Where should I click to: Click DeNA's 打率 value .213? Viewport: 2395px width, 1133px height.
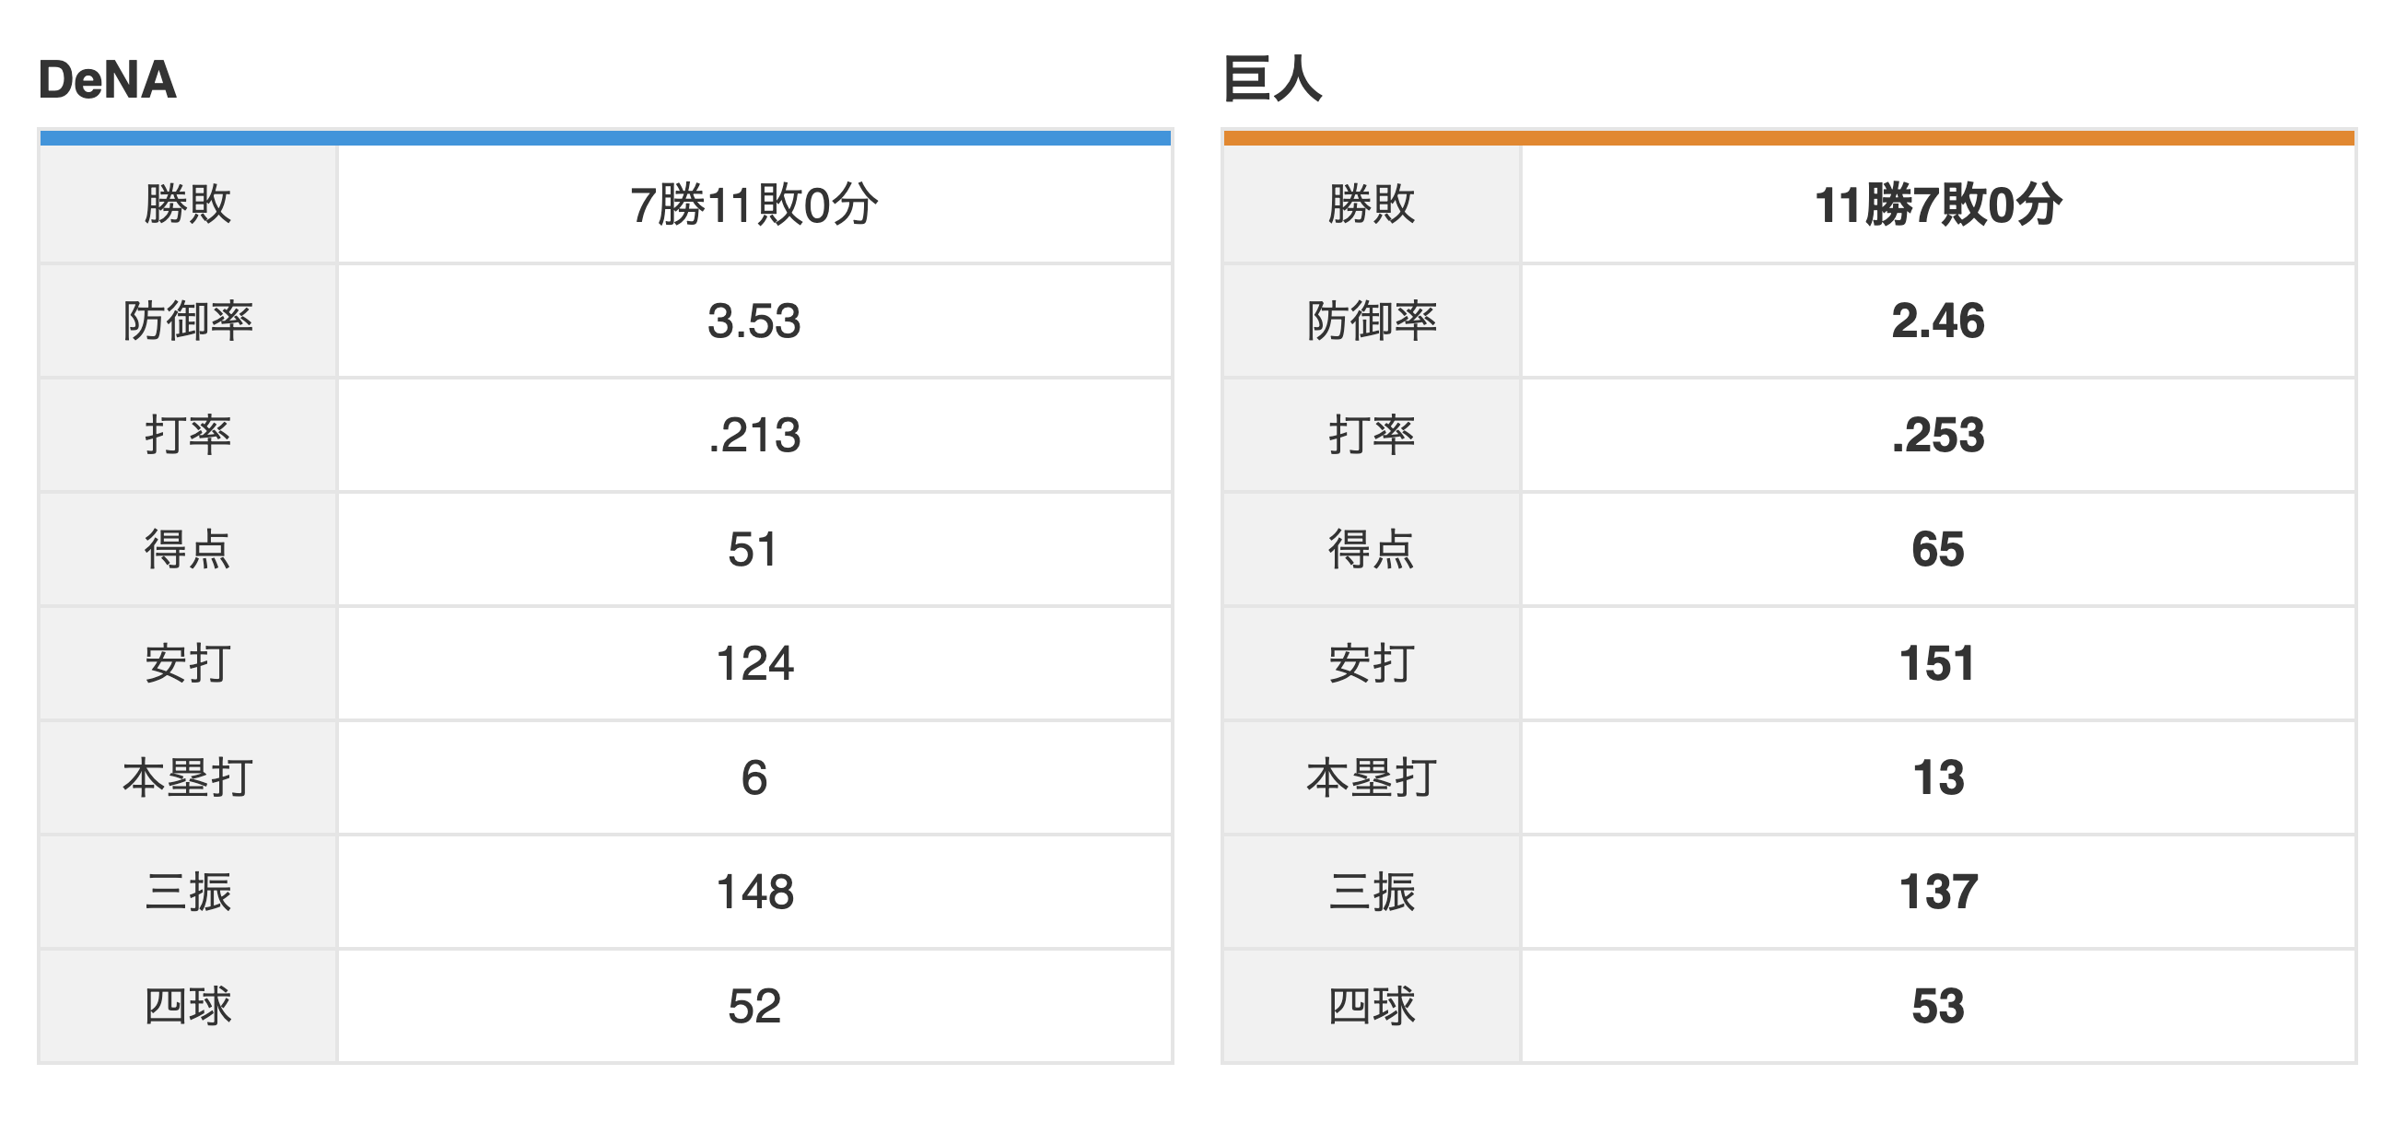coord(754,436)
